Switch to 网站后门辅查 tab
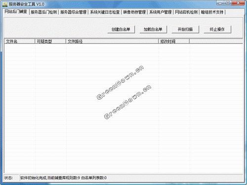247x185 pixels. tap(16, 11)
